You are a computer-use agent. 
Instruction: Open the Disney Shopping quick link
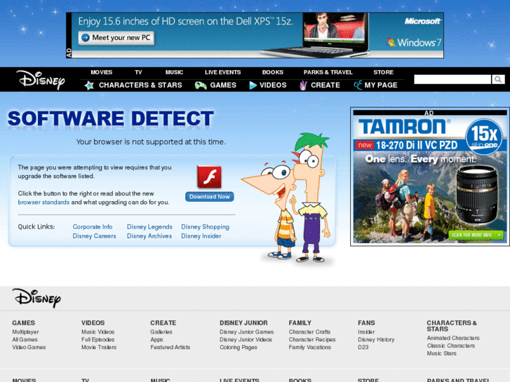click(x=206, y=226)
